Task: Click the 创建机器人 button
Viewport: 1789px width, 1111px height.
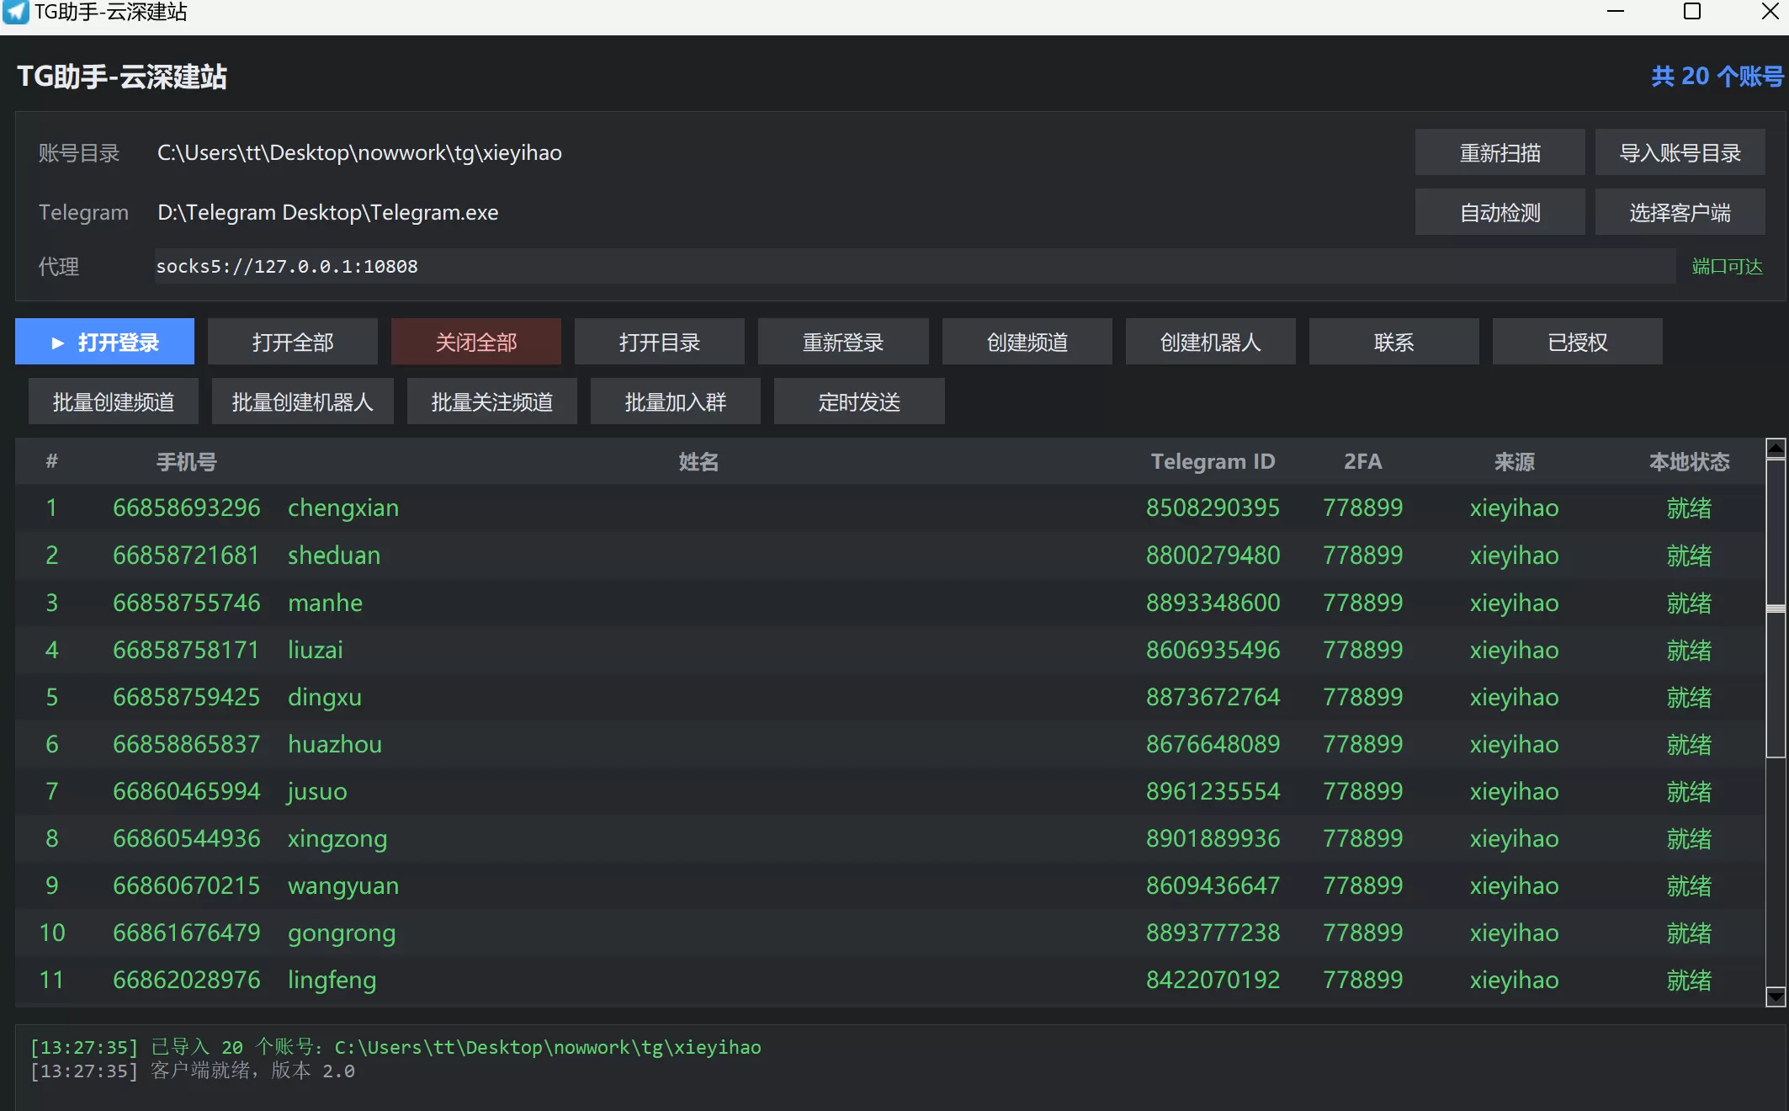Action: (1210, 342)
